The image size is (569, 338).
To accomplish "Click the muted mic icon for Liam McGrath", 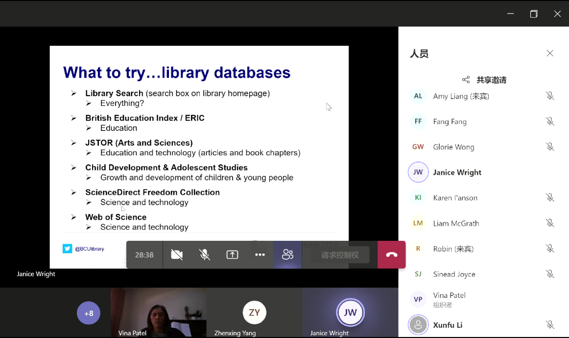I will pyautogui.click(x=550, y=223).
